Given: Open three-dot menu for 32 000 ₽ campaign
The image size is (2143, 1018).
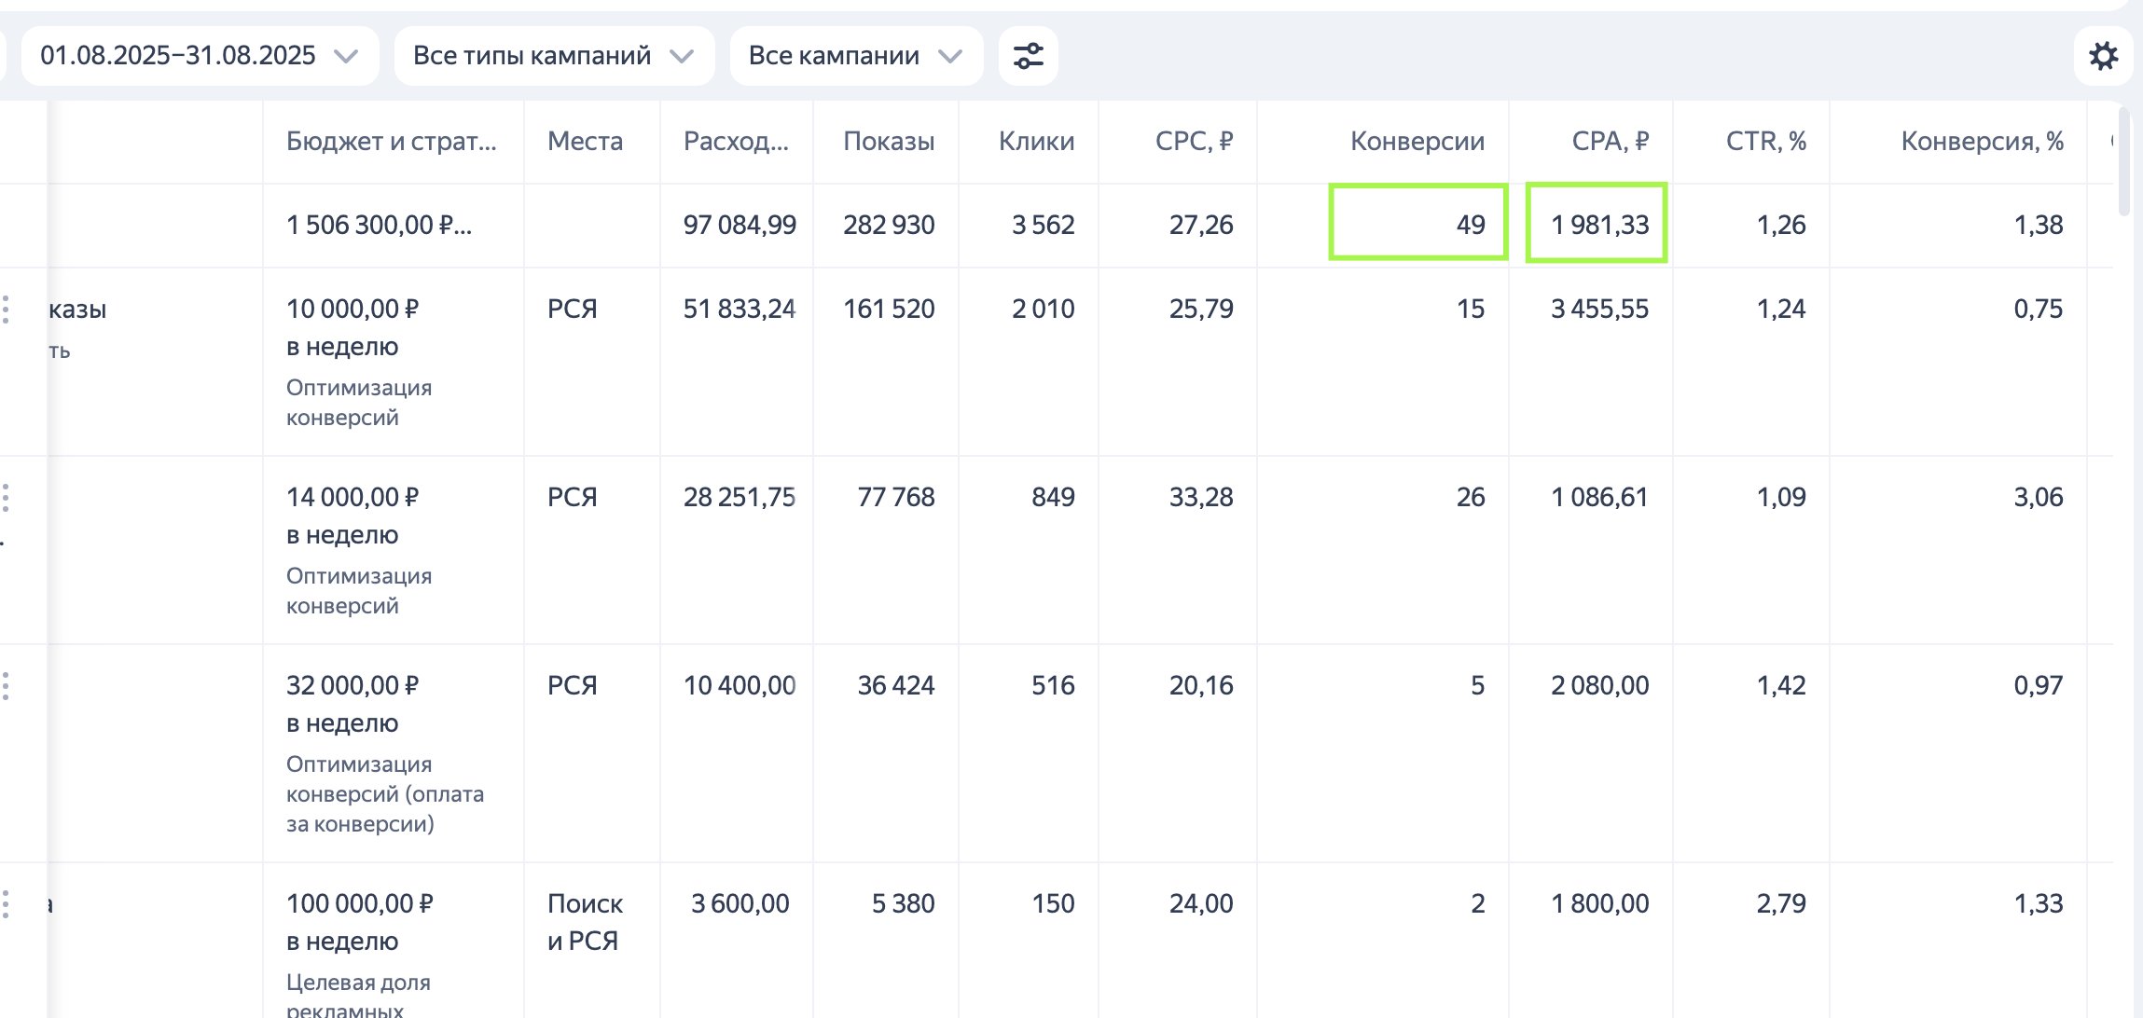Looking at the screenshot, I should [7, 686].
